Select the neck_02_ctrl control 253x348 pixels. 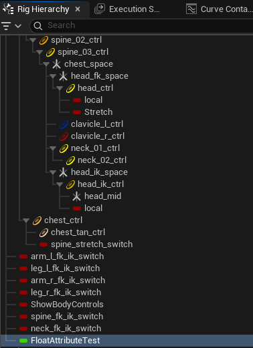[102, 160]
